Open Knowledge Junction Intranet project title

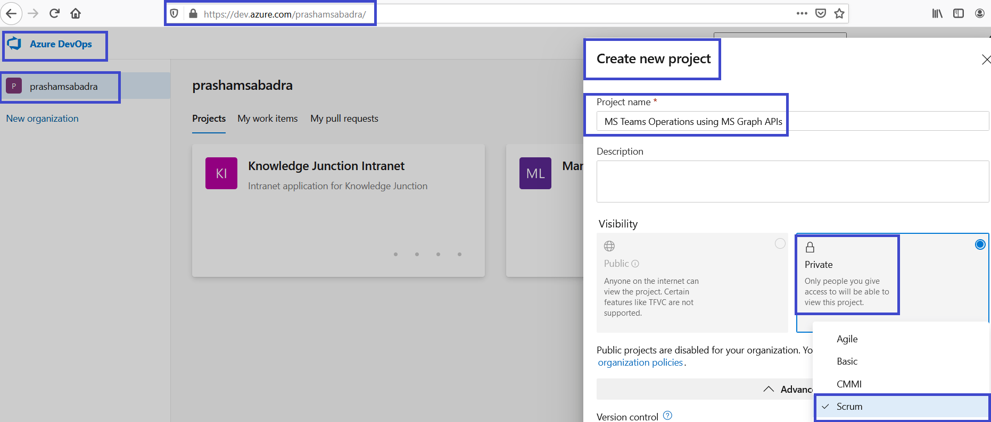[x=326, y=166]
